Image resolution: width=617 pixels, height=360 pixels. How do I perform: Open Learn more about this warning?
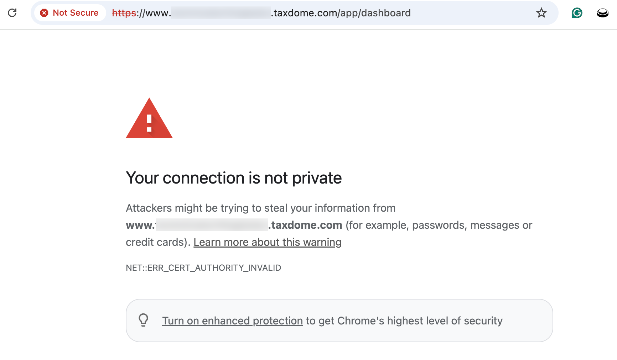coord(267,242)
